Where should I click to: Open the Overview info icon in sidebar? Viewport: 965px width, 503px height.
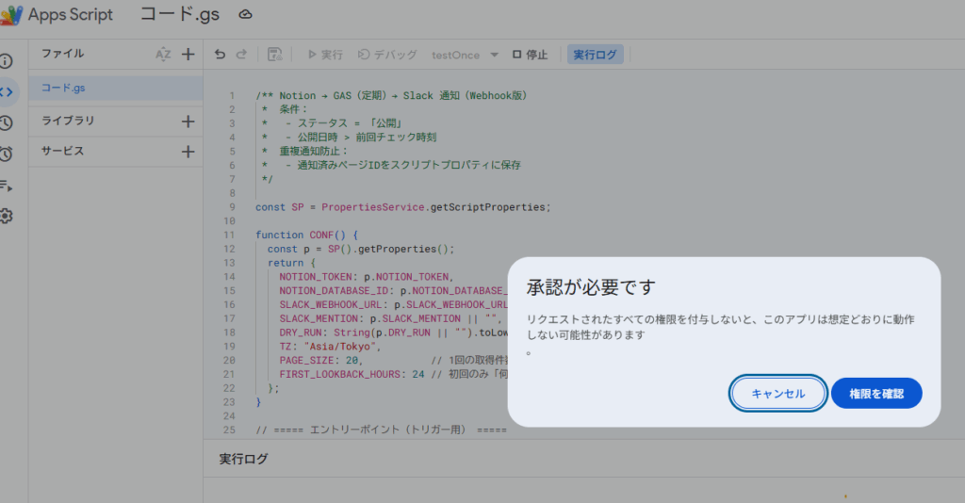pyautogui.click(x=7, y=61)
